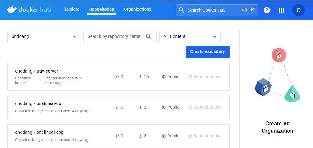The height and width of the screenshot is (148, 313).
Task: Click the download icon for trav-server
Action: pyautogui.click(x=141, y=77)
